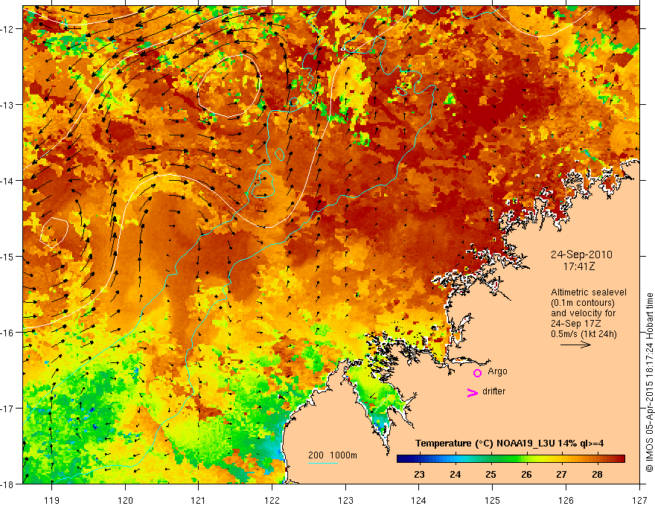Click the temperature color scale bar
This screenshot has width=655, height=506.
(511, 459)
